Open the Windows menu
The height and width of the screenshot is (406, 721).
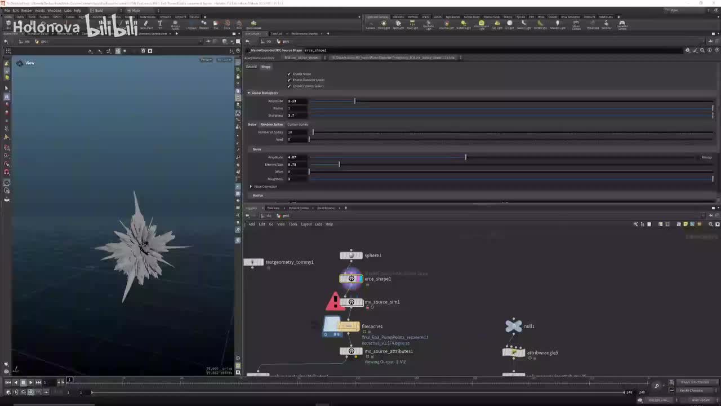click(x=55, y=11)
